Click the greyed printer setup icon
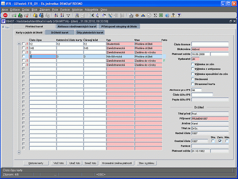 pos(83,15)
